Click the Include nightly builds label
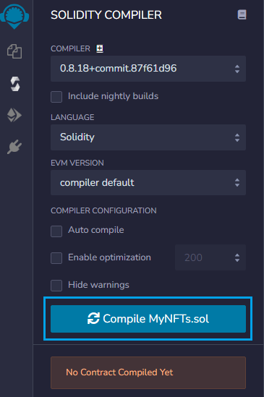The height and width of the screenshot is (397, 264). pos(114,96)
